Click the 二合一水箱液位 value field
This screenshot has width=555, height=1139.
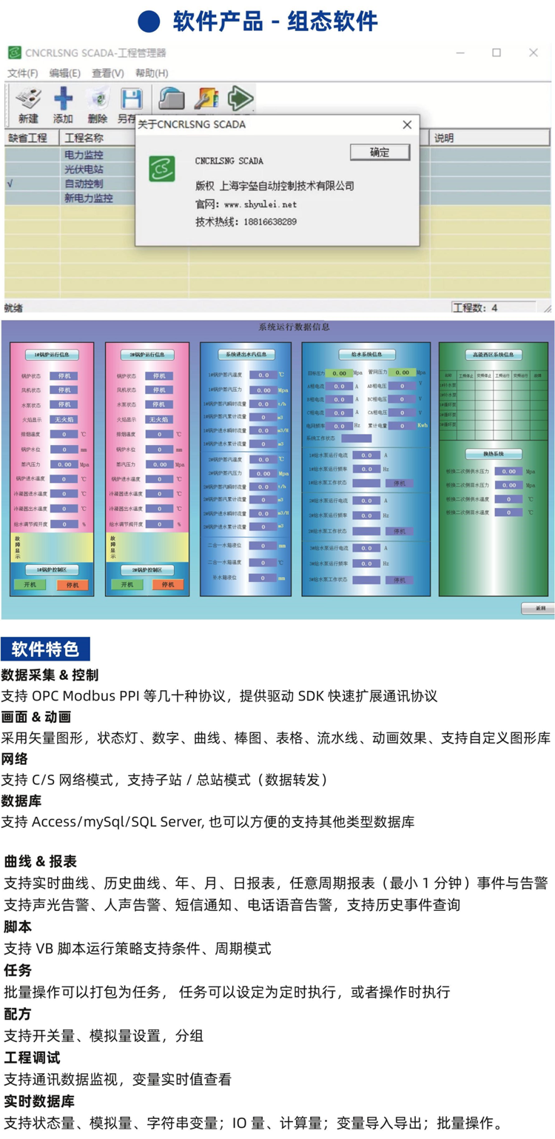click(x=263, y=545)
